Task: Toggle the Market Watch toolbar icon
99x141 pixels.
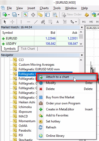Action: coord(26,14)
